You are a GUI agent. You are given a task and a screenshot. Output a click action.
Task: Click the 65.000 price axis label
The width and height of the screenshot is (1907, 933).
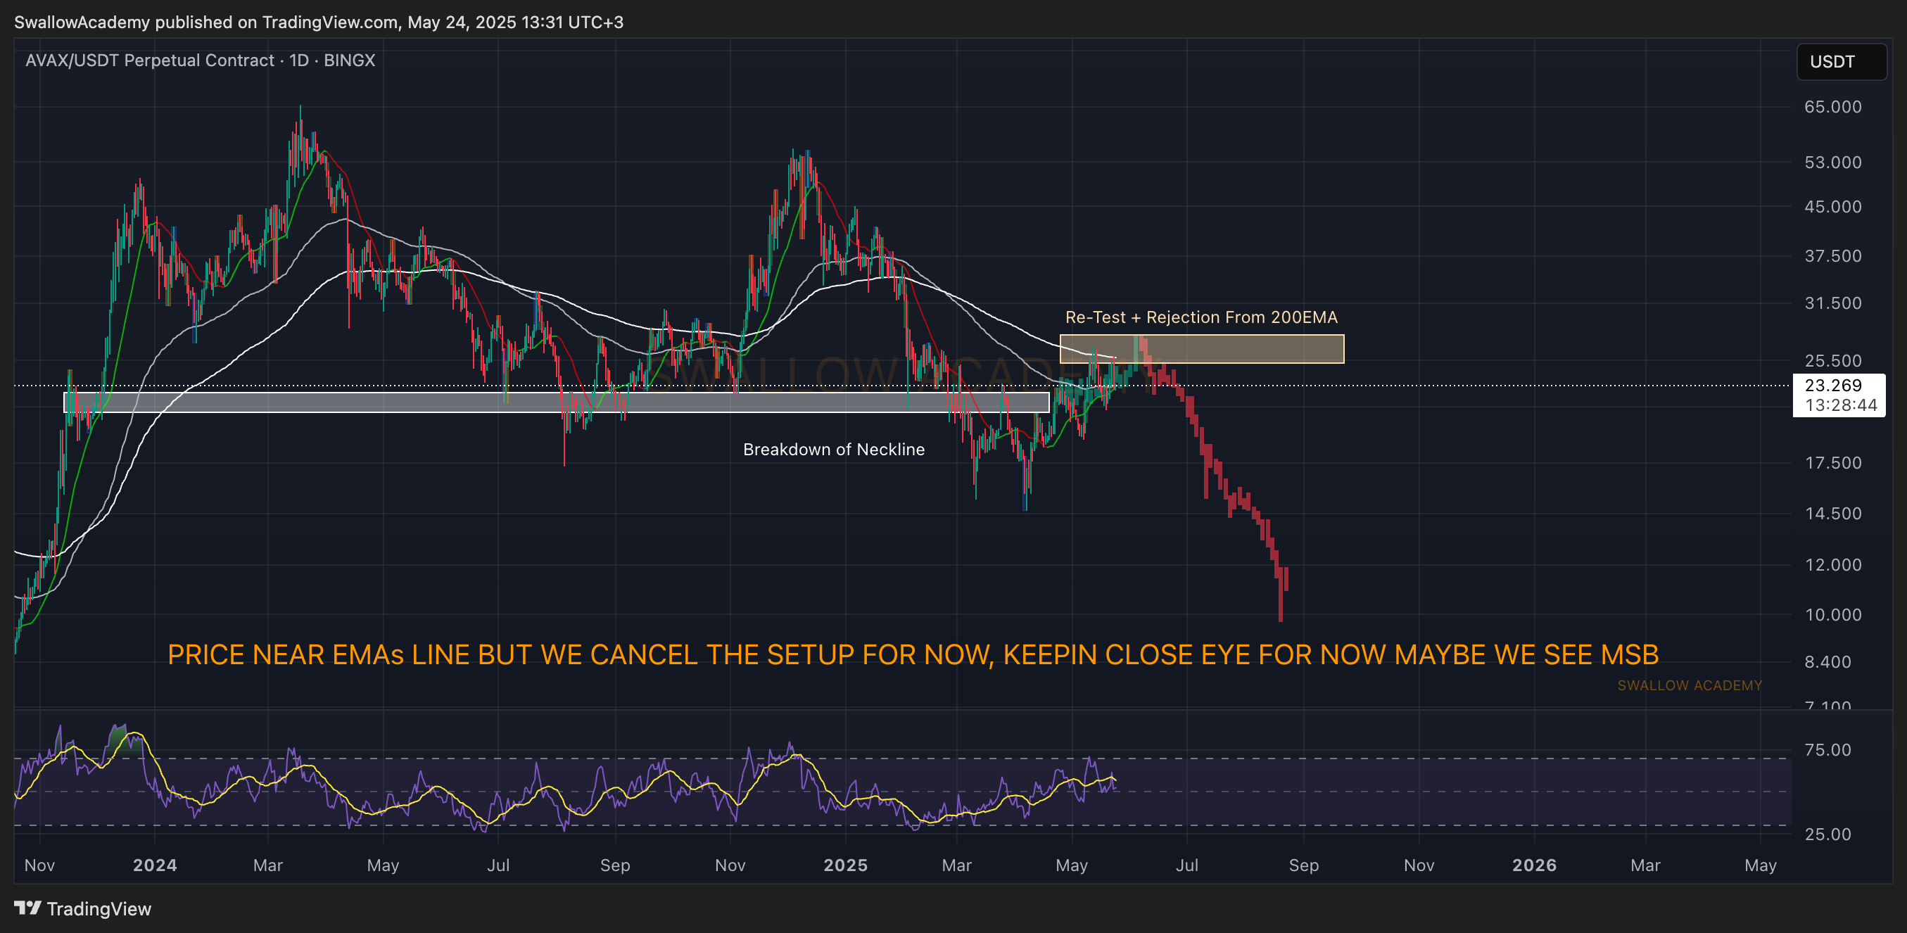pyautogui.click(x=1832, y=107)
